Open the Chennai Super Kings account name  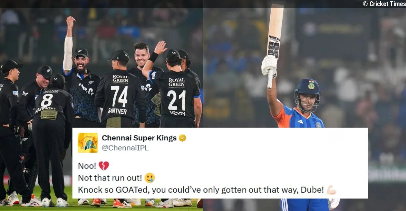click(139, 138)
